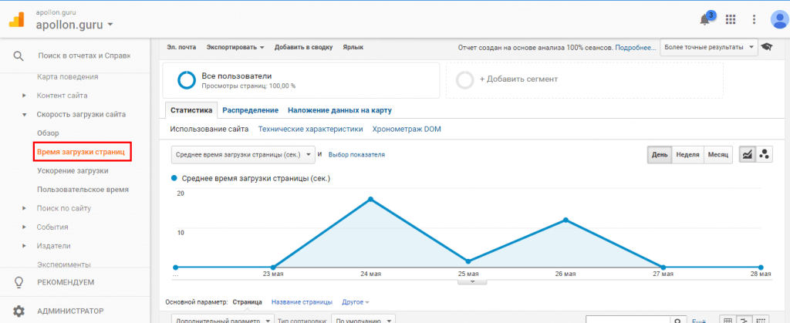The height and width of the screenshot is (323, 790).
Task: Click the 27 мая data point on chart
Action: point(663,267)
